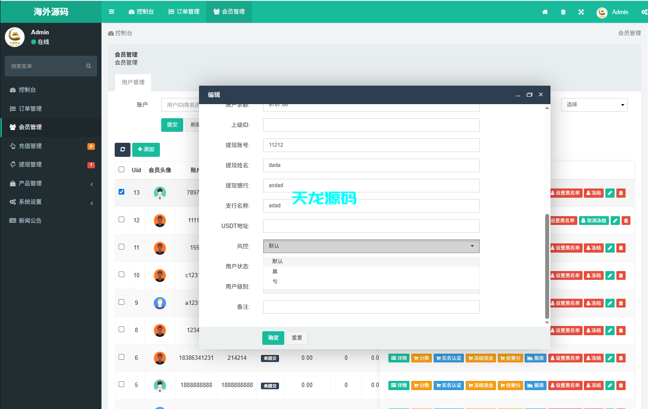Select the 用户管理 tab

133,82
